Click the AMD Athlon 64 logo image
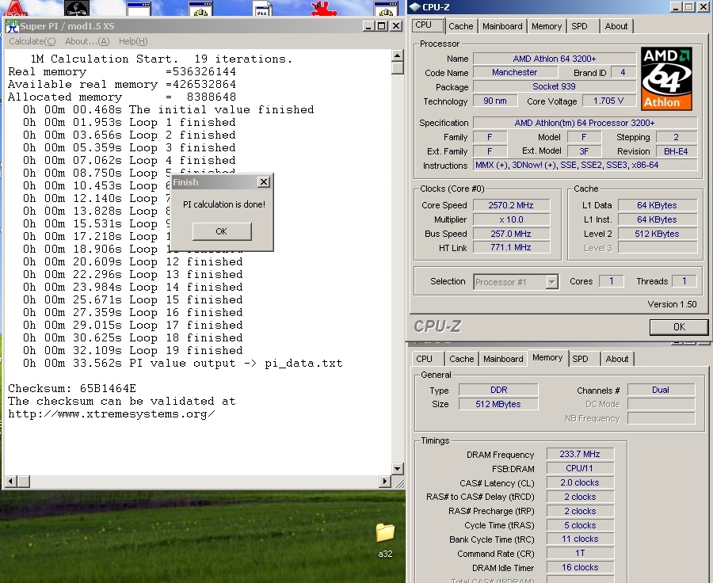 click(x=666, y=79)
